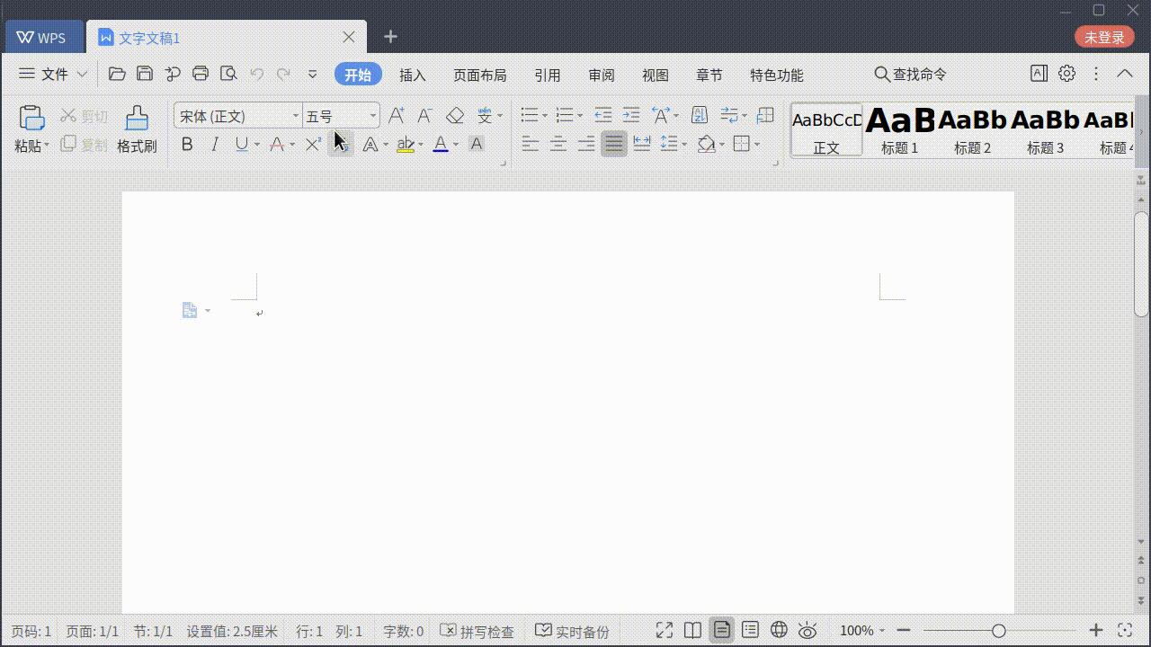This screenshot has height=647, width=1151.
Task: Open the 文件 file menu dropdown
Action: click(x=54, y=74)
